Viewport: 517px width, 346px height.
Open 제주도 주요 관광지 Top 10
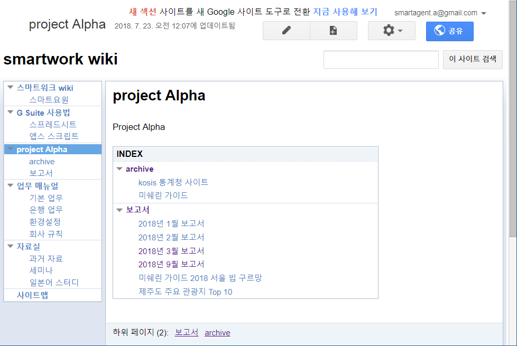click(185, 292)
